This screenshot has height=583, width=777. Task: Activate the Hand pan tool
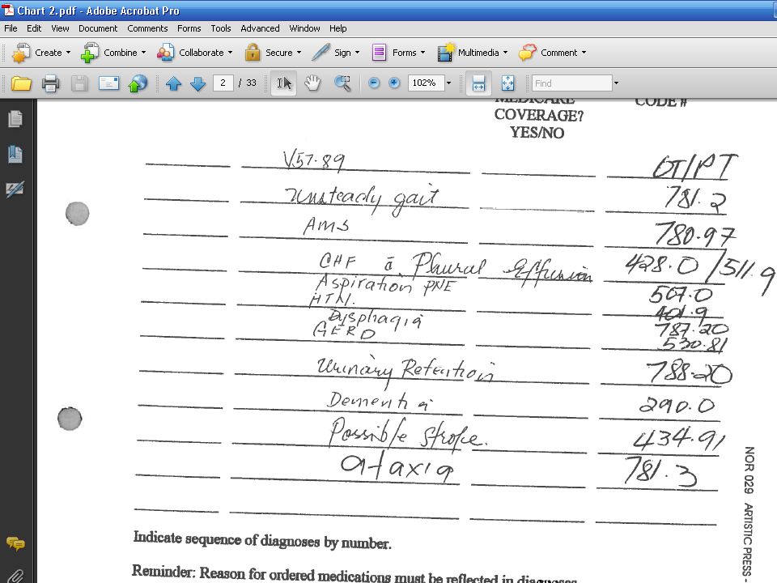click(x=312, y=83)
